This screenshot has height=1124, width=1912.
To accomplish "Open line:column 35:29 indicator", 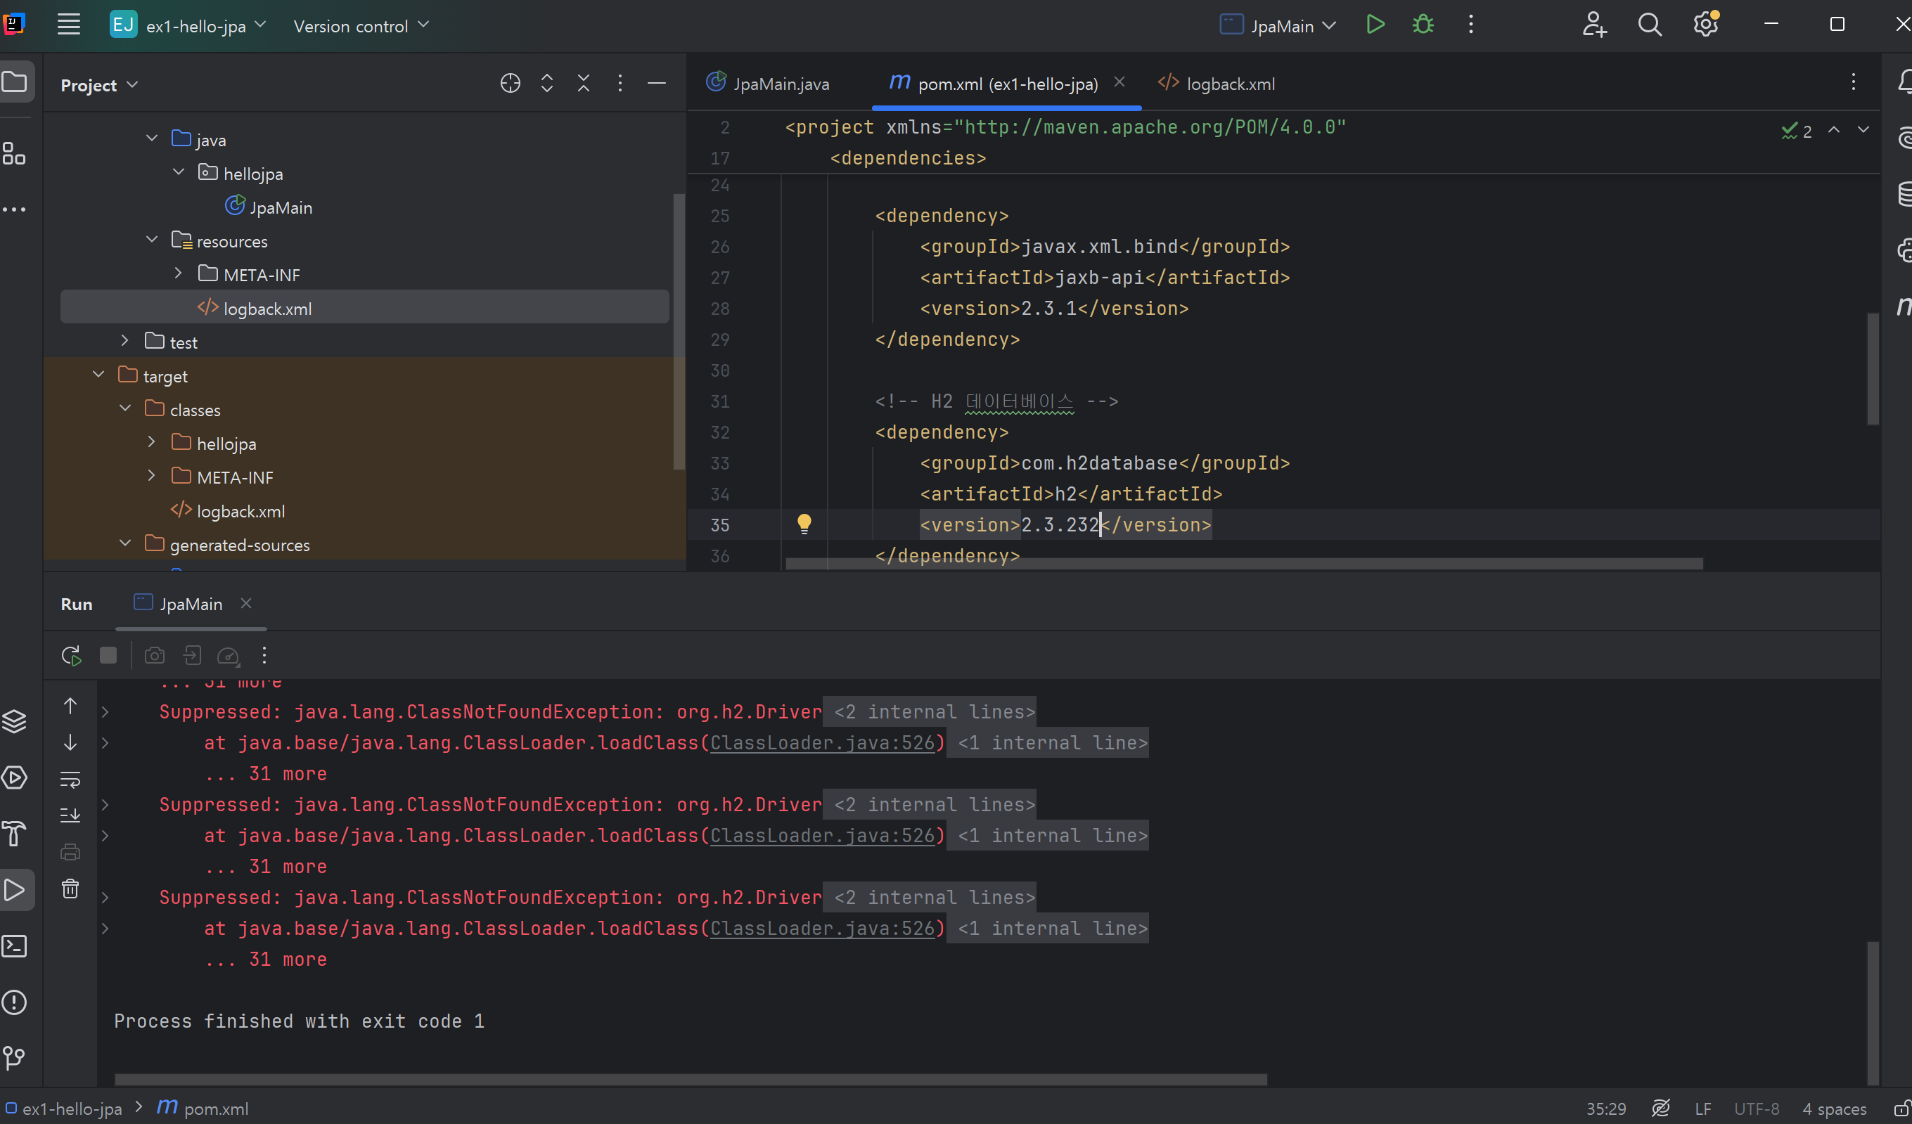I will pyautogui.click(x=1606, y=1108).
